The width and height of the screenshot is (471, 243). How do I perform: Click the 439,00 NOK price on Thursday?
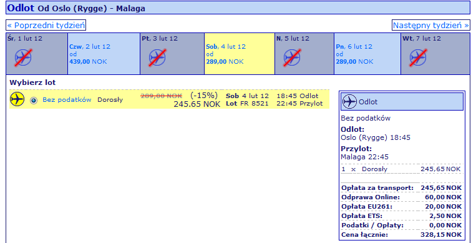[88, 62]
